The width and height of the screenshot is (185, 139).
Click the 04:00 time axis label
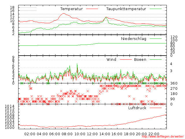(42, 134)
